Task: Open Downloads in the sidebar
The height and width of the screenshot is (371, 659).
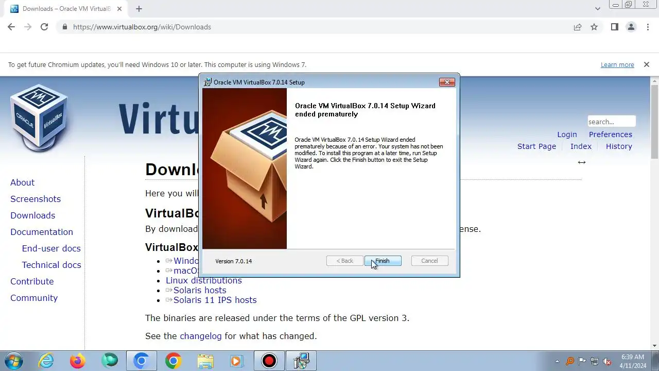Action: (x=32, y=215)
